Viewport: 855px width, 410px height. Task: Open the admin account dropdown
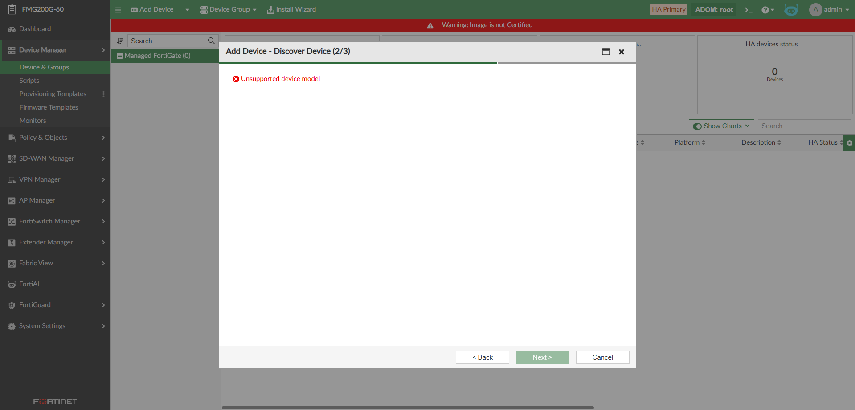[x=830, y=9]
